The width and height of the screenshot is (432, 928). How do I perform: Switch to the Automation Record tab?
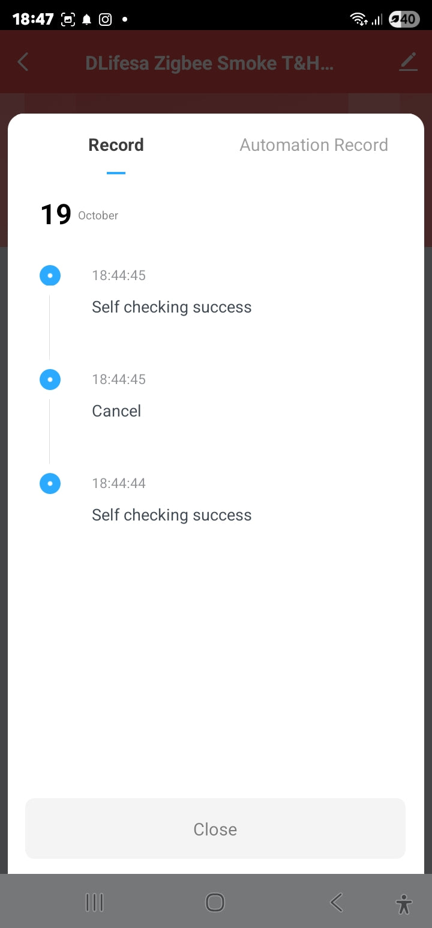314,145
